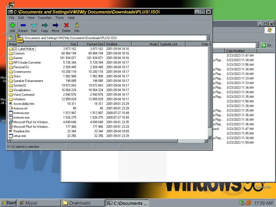
Task: Click the horizontal scrollbar right arrow
Action: tap(206, 141)
